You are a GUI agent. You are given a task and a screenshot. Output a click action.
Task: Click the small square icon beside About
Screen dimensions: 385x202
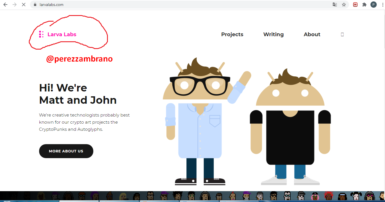(342, 34)
